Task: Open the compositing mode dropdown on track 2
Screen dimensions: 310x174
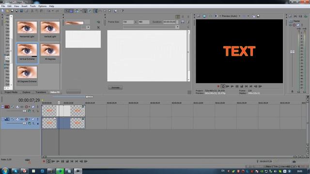Action: (29, 124)
